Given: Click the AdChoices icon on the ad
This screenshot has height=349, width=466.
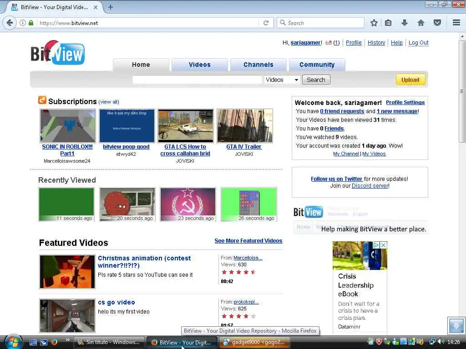Looking at the screenshot, I should (376, 245).
